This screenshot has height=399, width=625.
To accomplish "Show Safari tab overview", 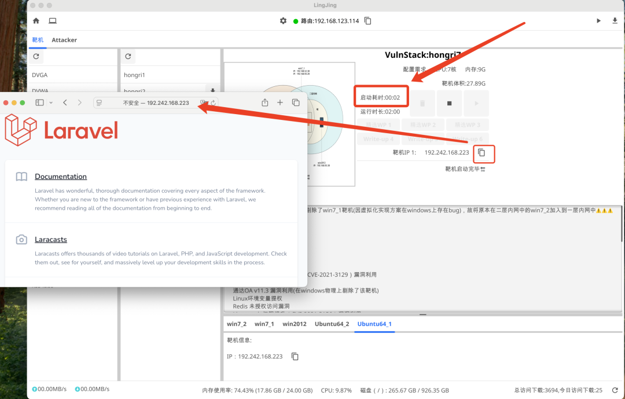I will point(296,103).
